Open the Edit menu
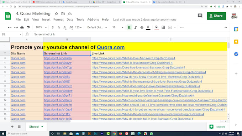 [26, 20]
